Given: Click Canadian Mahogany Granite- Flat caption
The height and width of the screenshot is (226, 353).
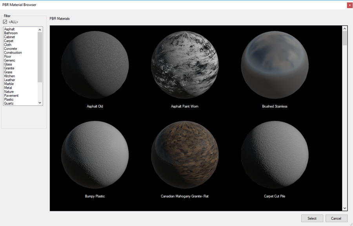Looking at the screenshot, I should click(185, 196).
